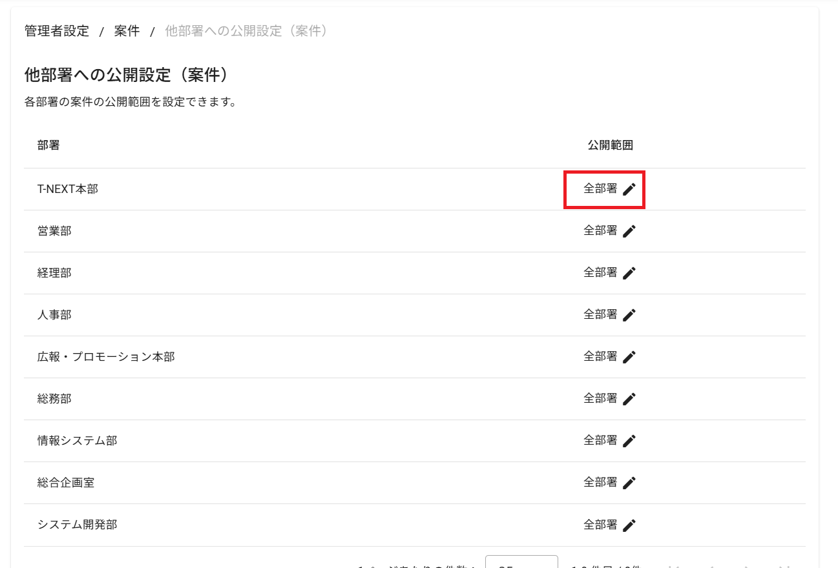Click the 情報システム部 department name

(77, 441)
